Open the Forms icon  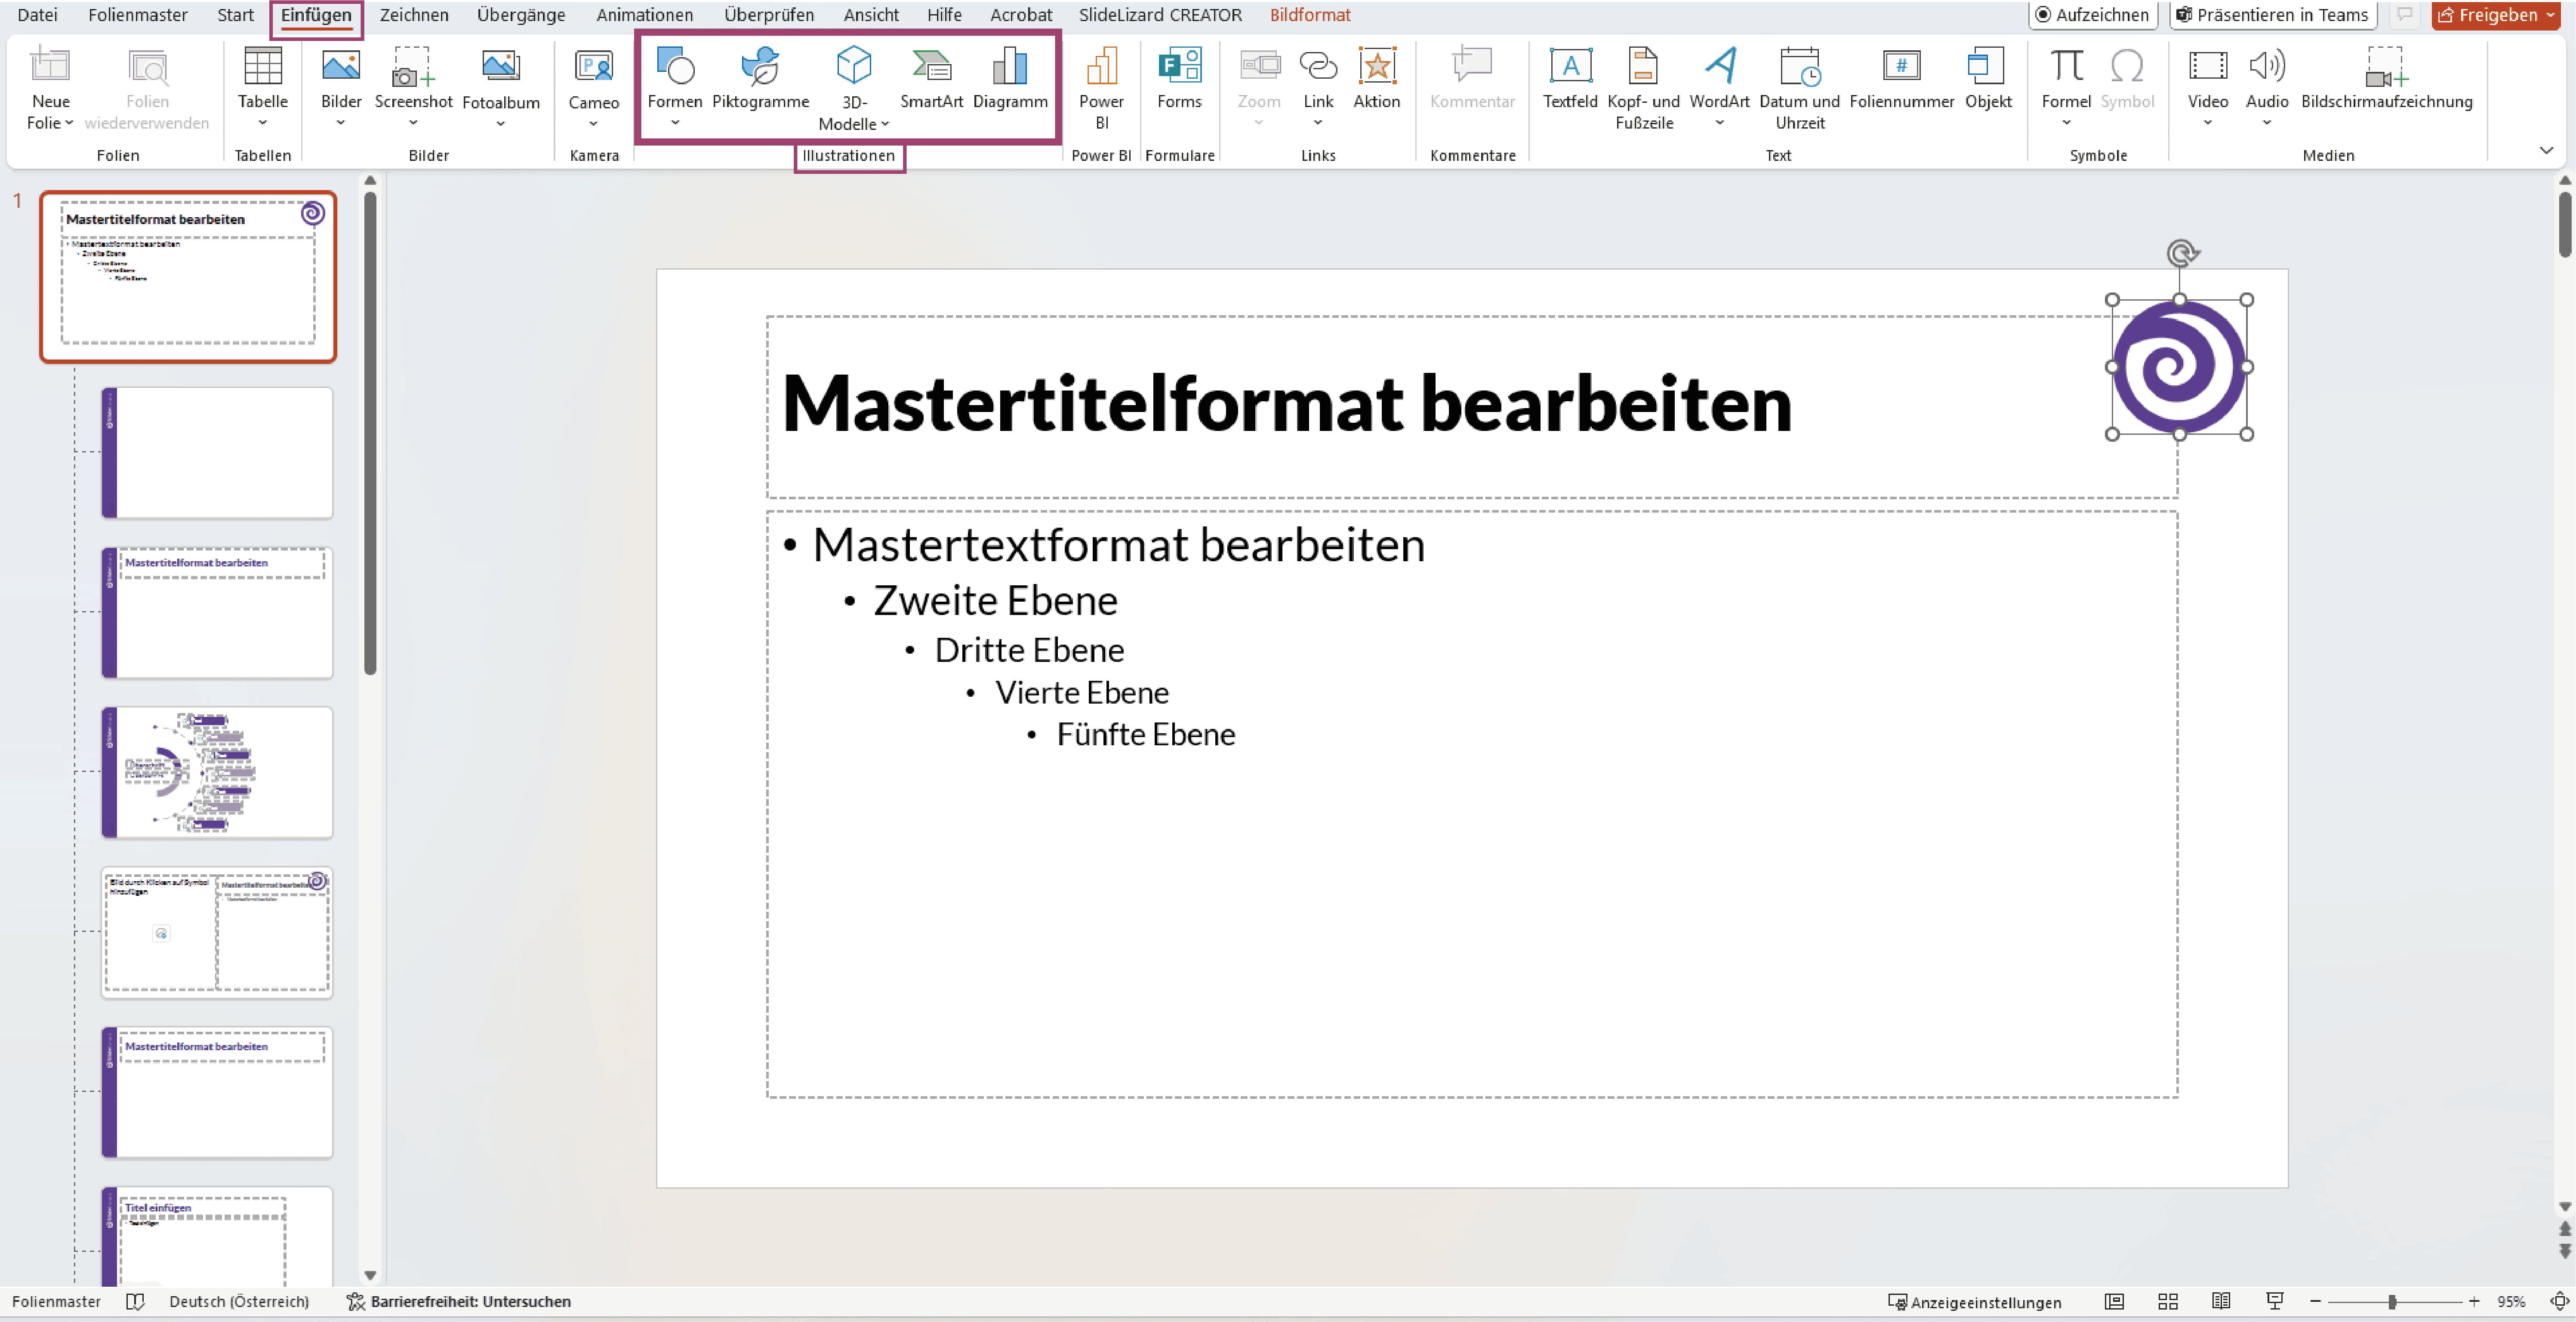(x=1180, y=66)
